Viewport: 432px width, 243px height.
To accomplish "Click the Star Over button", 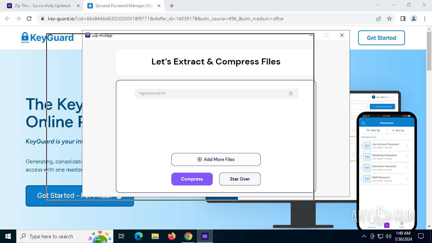I will [x=240, y=179].
